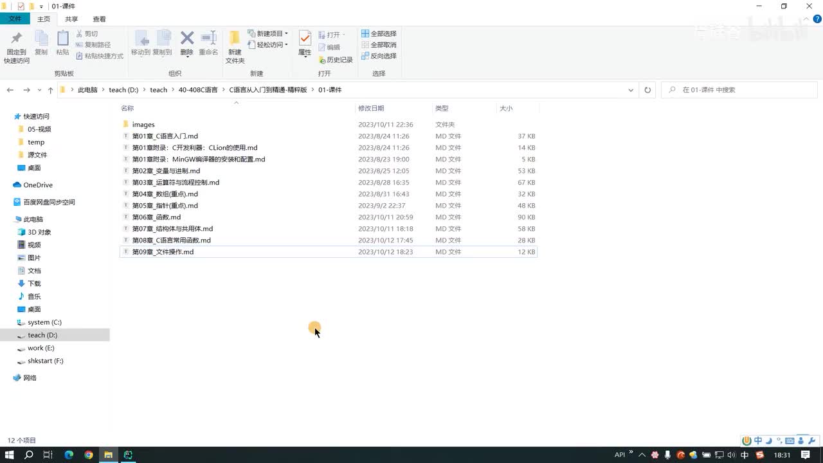This screenshot has width=823, height=463.
Task: Sort by Date modified (修改日期) header
Action: [x=371, y=109]
